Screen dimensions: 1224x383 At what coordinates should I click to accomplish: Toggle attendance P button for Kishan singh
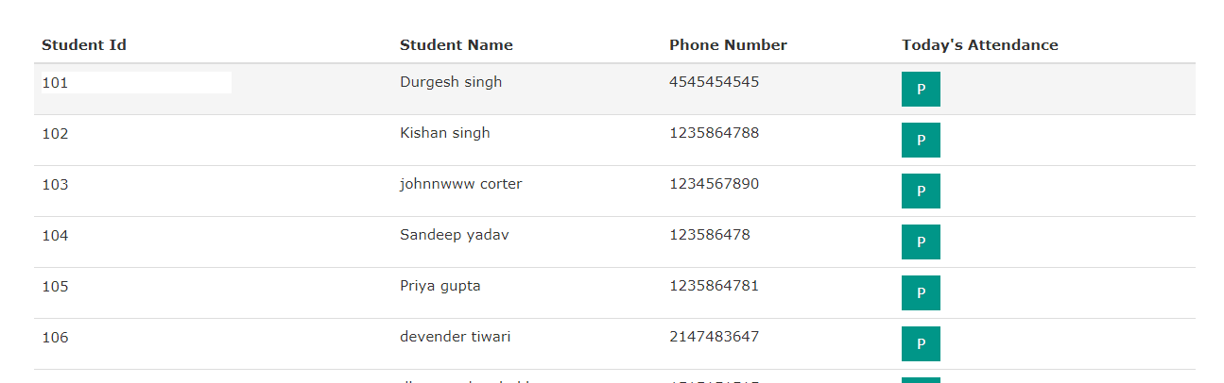[x=921, y=140]
